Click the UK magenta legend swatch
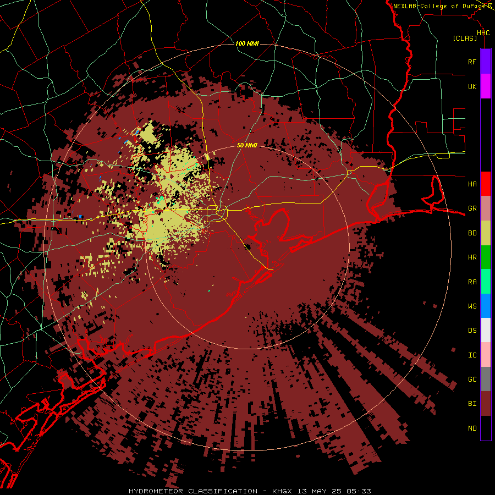Viewport: 495px width, 495px height. (x=486, y=86)
